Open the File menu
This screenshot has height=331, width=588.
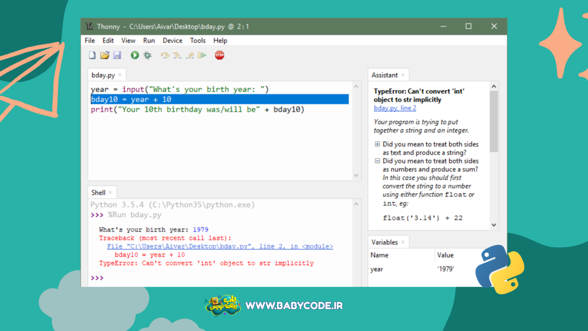pos(90,41)
